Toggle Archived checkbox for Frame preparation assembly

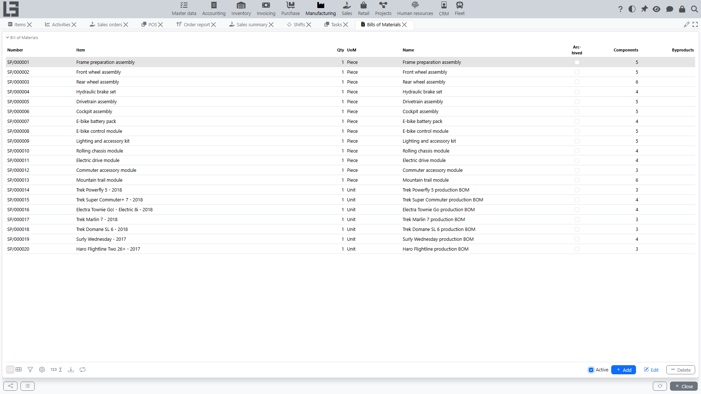pyautogui.click(x=577, y=62)
